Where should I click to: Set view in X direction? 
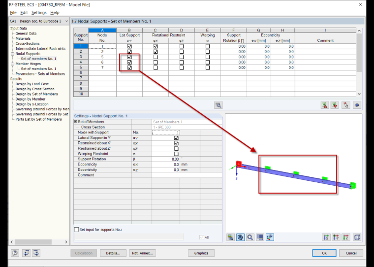coord(326,237)
